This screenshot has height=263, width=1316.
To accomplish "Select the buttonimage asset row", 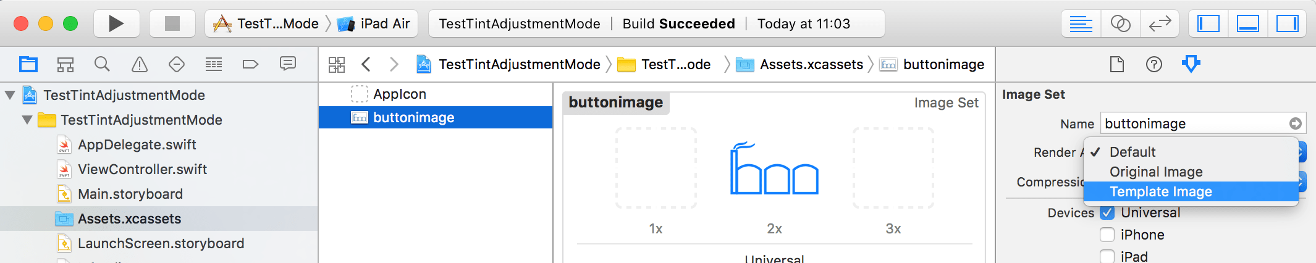I will 436,117.
